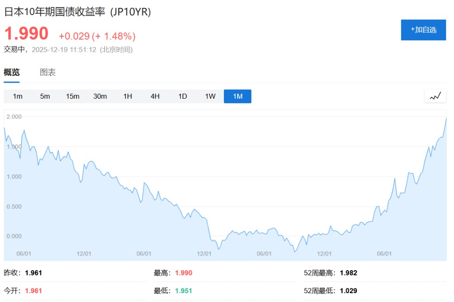Image resolution: width=454 pixels, height=302 pixels.
Task: Select the 1W weekly interval
Action: (210, 97)
